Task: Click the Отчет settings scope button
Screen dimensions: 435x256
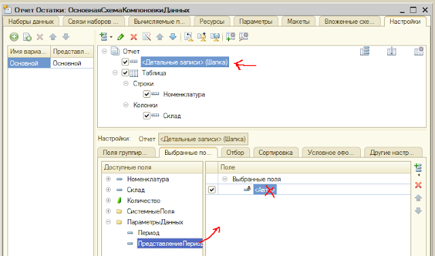Action: 147,139
